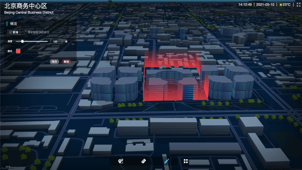This screenshot has width=302, height=170.
Task: Select the bottom-left vertex of red annotation
Action: pyautogui.click(x=143, y=101)
